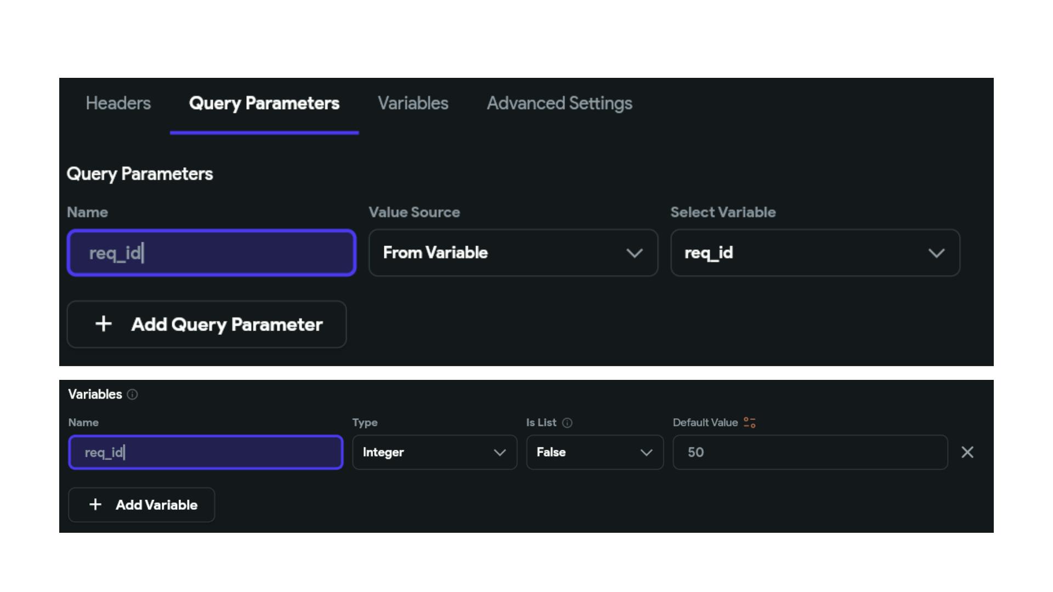
Task: Click the Default Value settings icon
Action: click(x=750, y=422)
